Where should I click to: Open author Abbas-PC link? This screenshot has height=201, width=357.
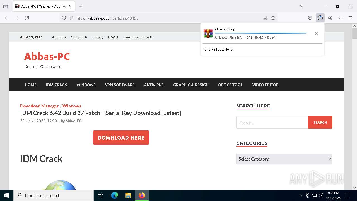(x=74, y=121)
